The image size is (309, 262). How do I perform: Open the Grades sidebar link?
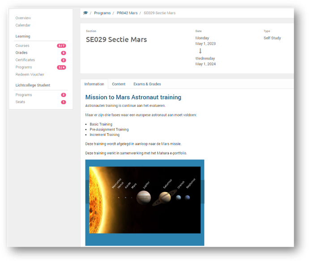tap(21, 53)
